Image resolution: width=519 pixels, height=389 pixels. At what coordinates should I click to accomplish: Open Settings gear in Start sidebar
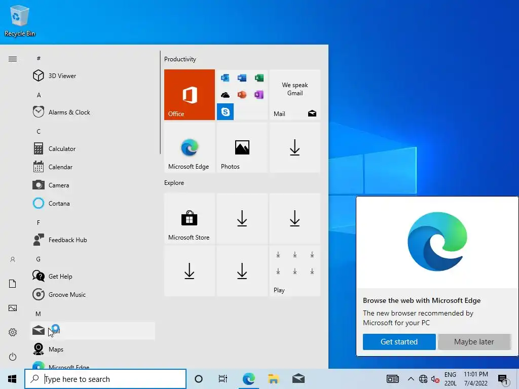13,332
